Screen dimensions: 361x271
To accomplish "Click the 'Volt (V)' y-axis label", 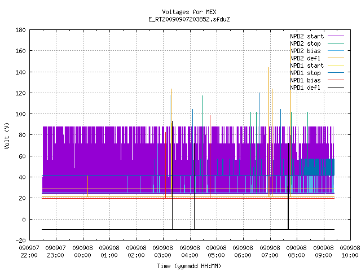I will coord(7,135).
